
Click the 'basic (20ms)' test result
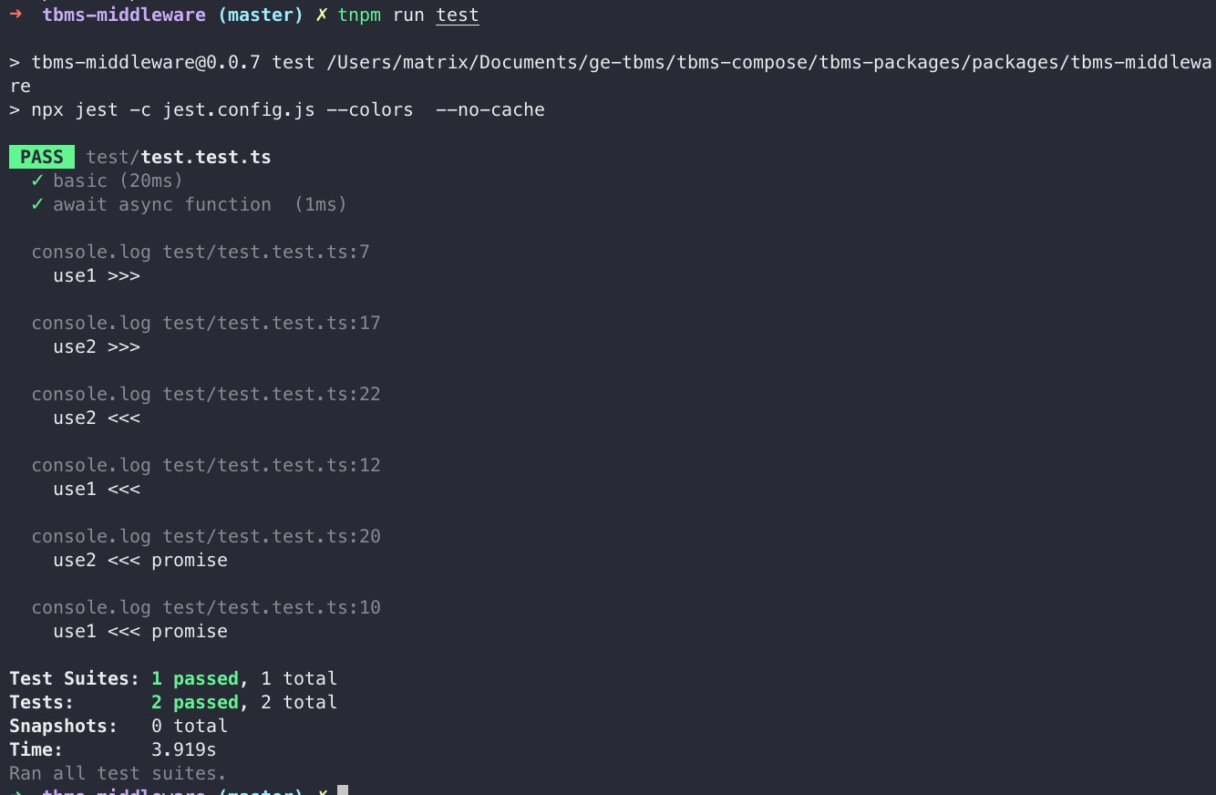pos(118,181)
